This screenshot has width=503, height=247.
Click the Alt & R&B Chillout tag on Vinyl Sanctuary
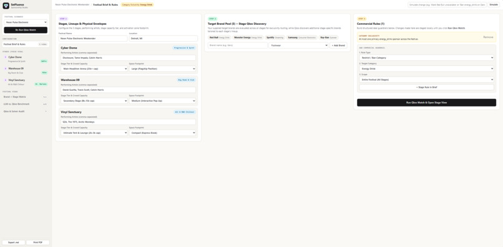pos(185,112)
